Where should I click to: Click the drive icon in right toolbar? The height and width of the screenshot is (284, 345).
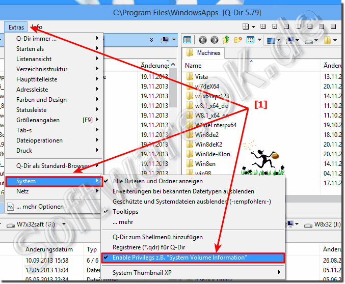click(x=309, y=41)
